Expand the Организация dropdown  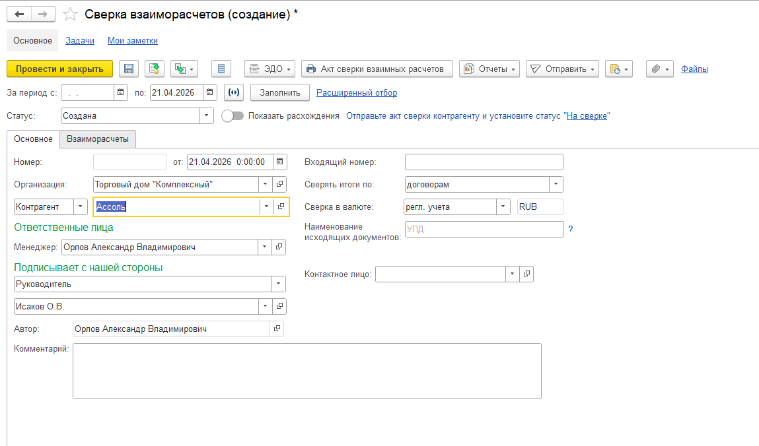[266, 184]
